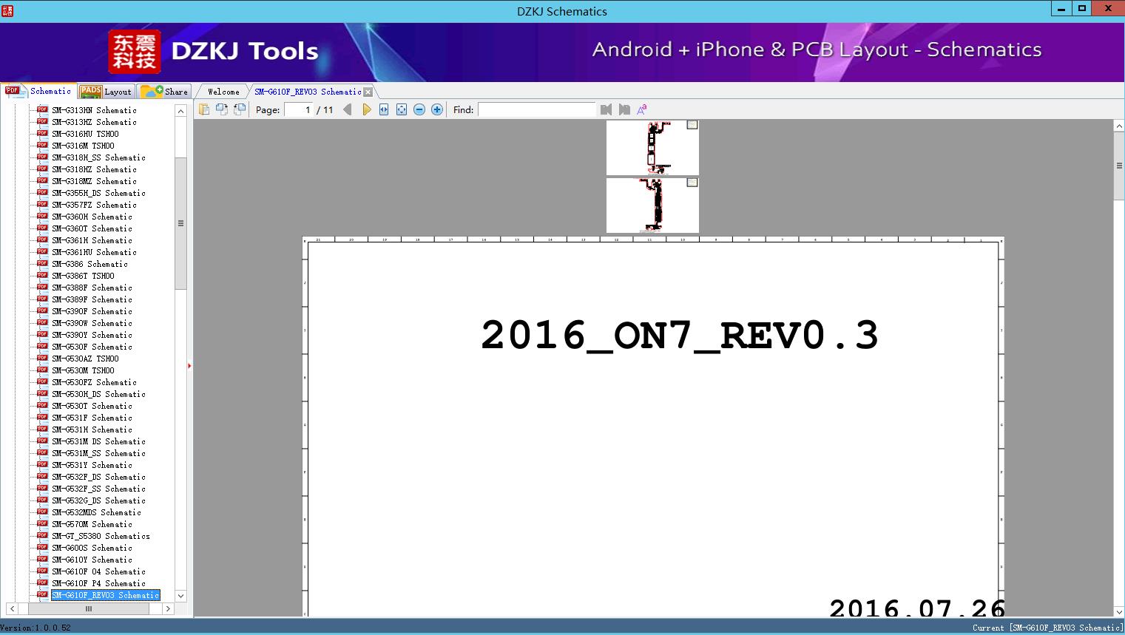Open SM-G313HZ Schematic in the tree
The width and height of the screenshot is (1125, 635).
94,122
